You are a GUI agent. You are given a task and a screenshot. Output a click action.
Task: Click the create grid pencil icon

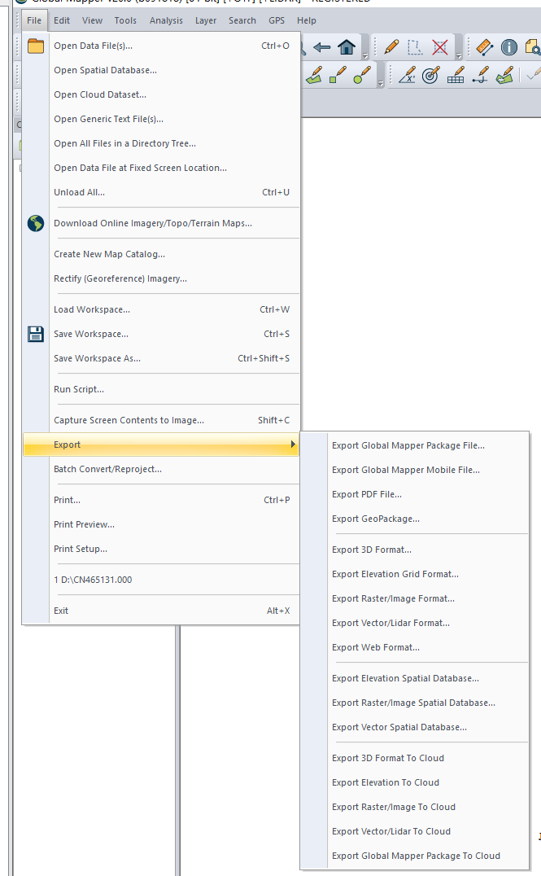click(456, 75)
